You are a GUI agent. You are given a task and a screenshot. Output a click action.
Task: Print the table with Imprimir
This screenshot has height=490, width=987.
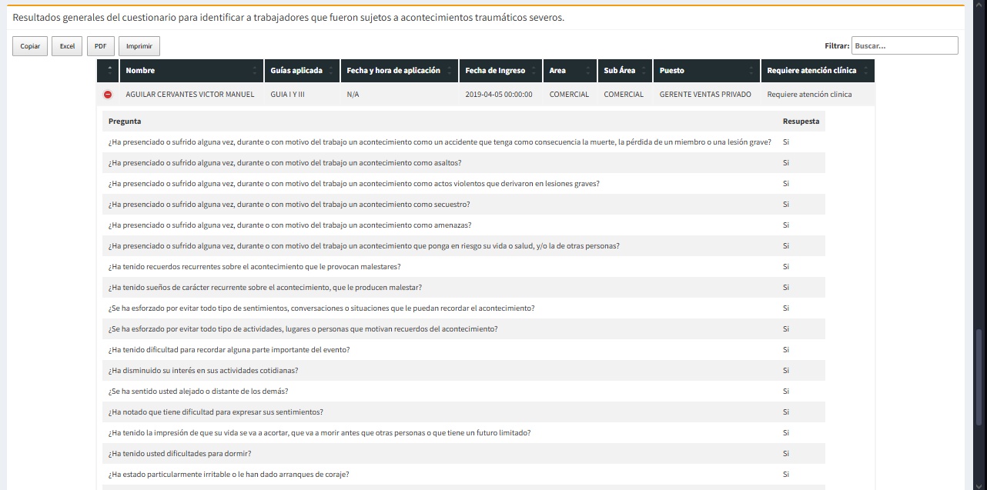139,46
